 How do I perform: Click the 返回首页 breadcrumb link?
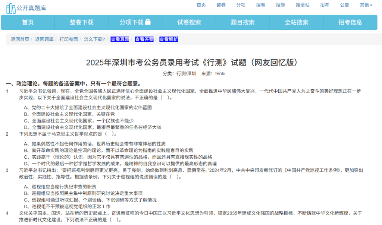(20, 39)
